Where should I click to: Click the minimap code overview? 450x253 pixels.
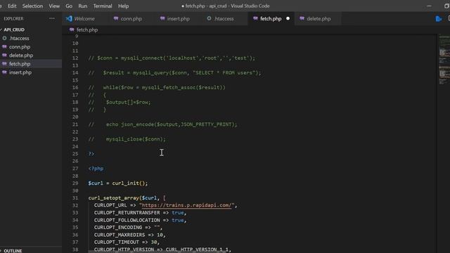click(444, 60)
